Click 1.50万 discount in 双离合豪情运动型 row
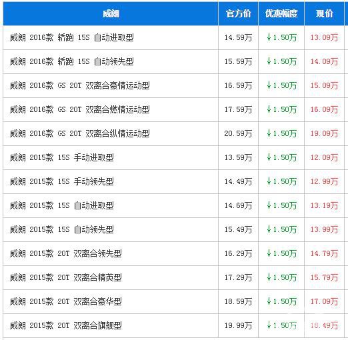348x340 pixels. pyautogui.click(x=281, y=85)
